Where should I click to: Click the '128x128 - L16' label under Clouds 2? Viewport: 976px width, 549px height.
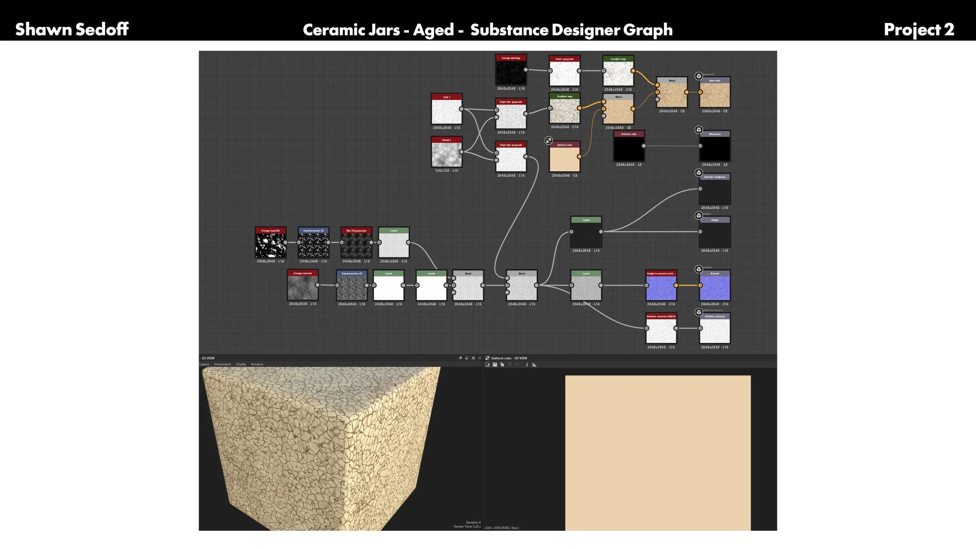coord(447,171)
